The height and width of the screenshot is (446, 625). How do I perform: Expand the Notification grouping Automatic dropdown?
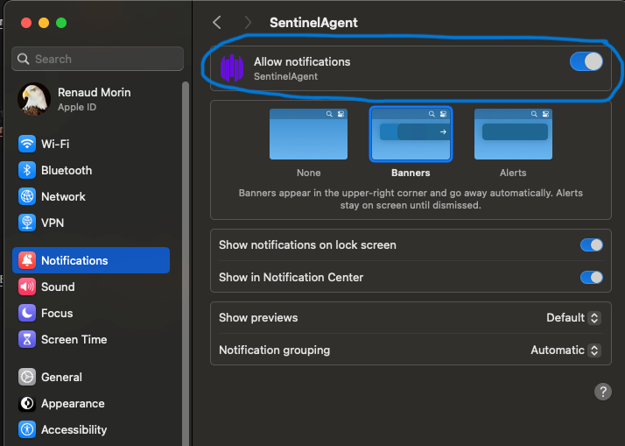click(566, 350)
